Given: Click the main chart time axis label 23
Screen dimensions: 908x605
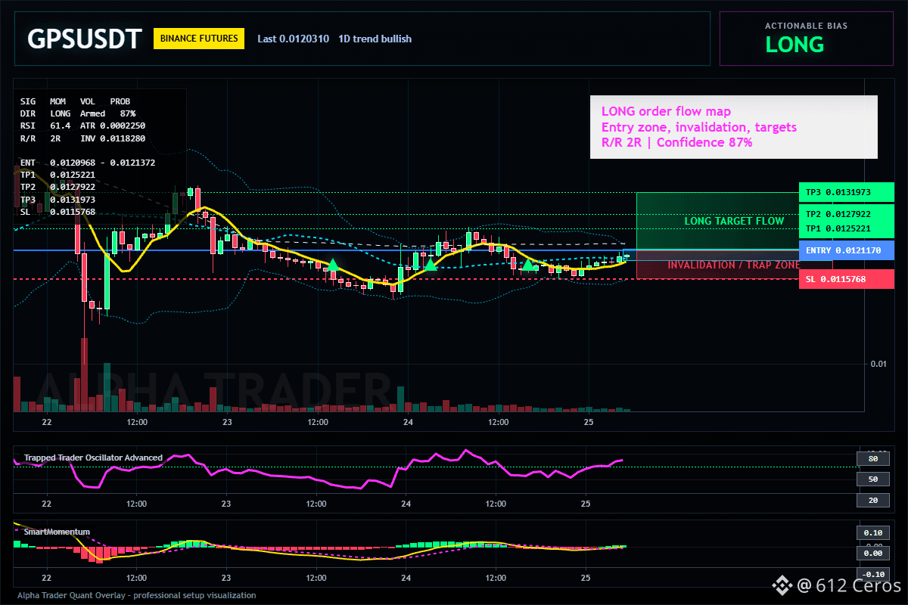Looking at the screenshot, I should tap(226, 421).
